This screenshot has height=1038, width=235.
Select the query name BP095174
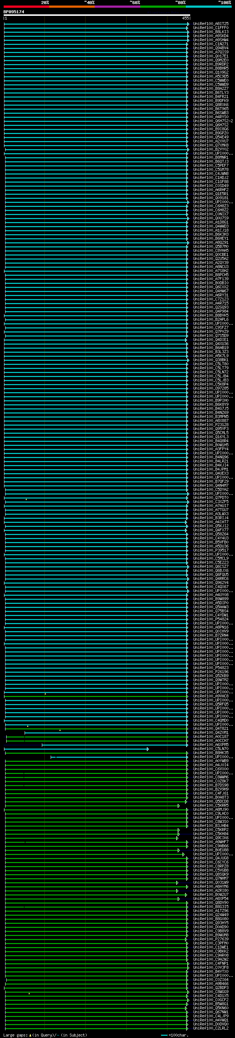(14, 12)
